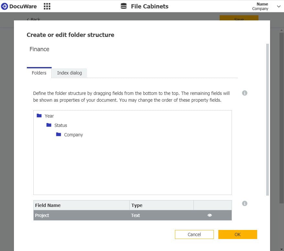Open the info icon beside the field table

coord(245,203)
